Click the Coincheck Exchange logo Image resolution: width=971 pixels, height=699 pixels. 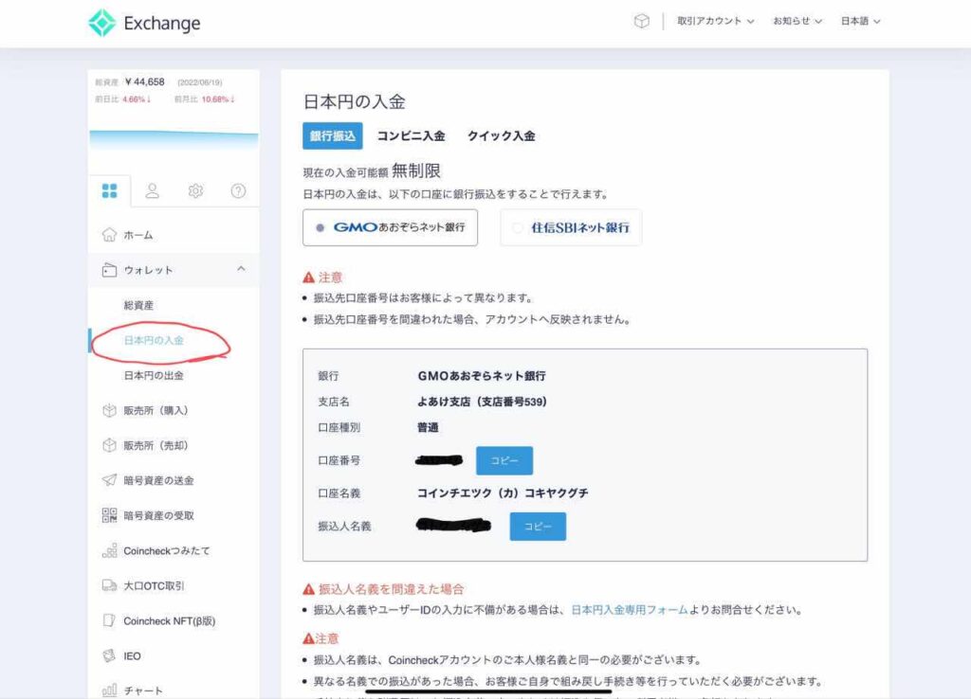pos(144,23)
